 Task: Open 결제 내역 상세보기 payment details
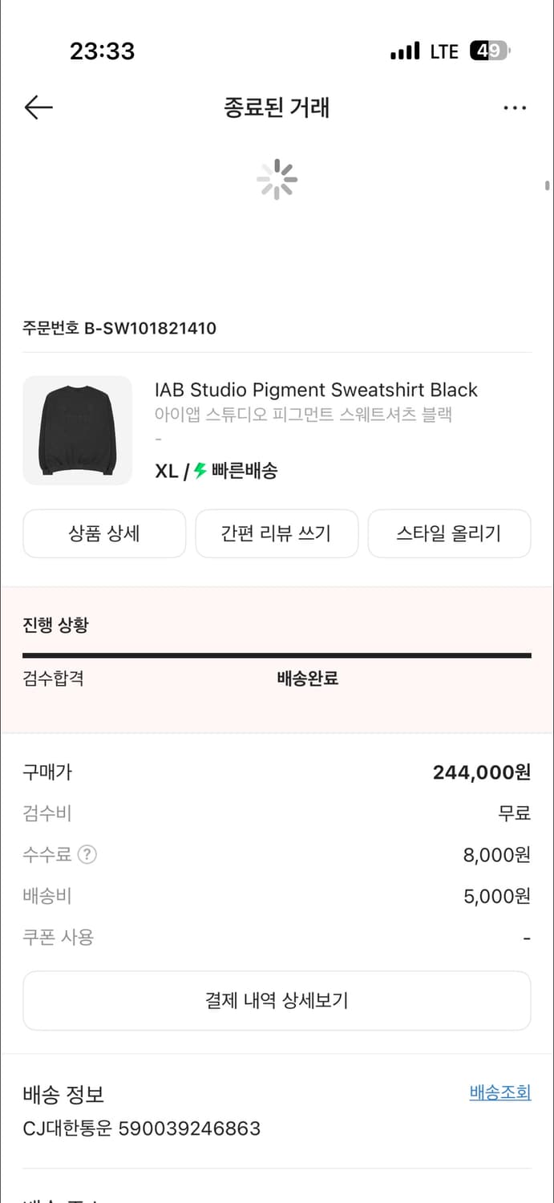(277, 1000)
